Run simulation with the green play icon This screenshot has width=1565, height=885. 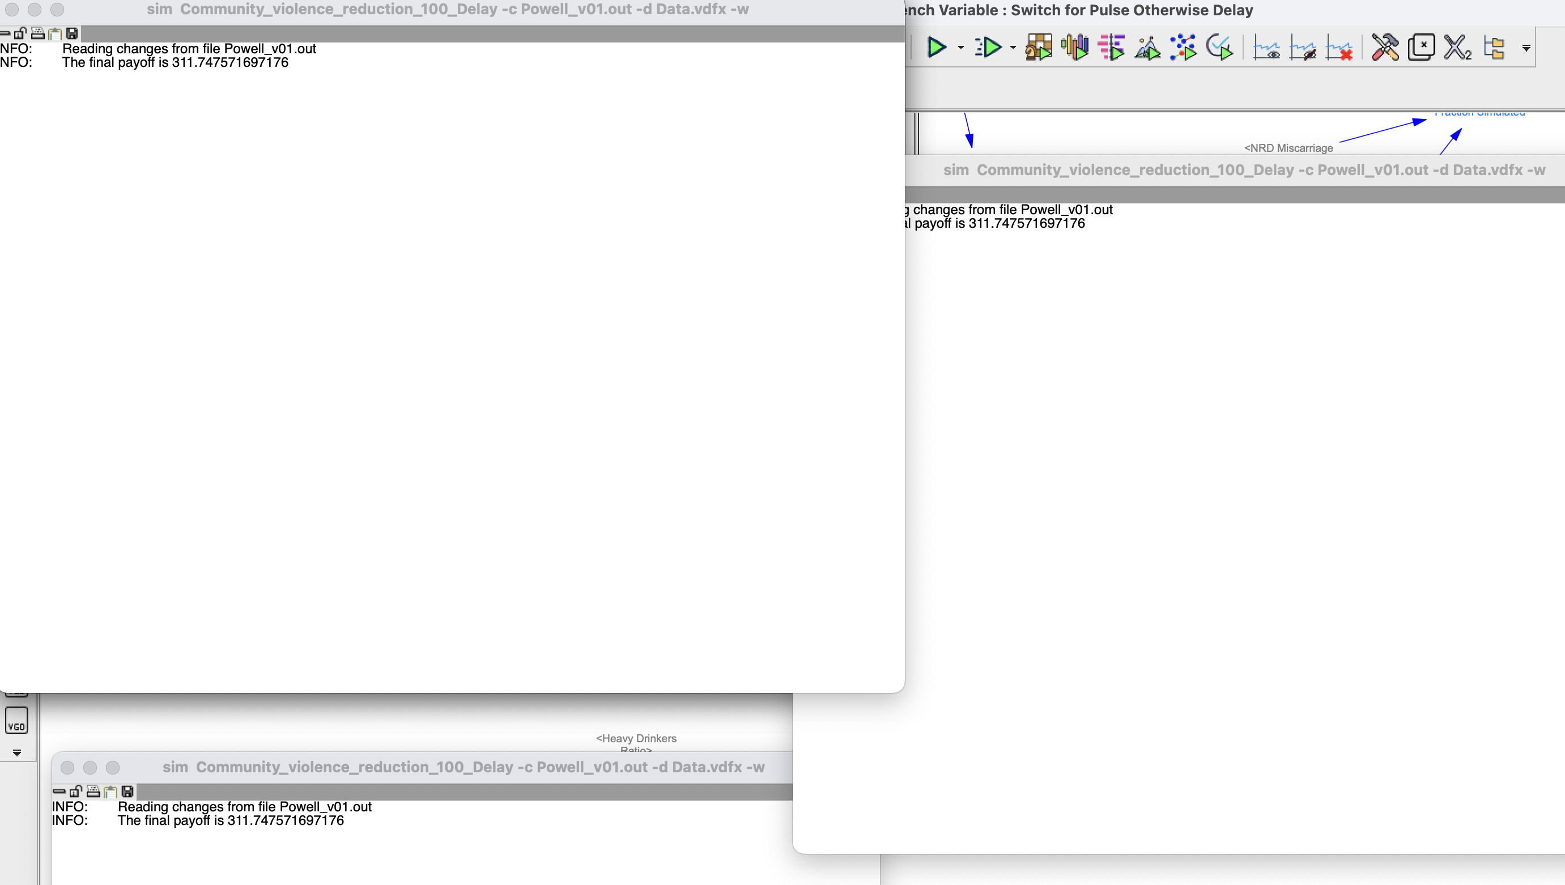pyautogui.click(x=936, y=48)
